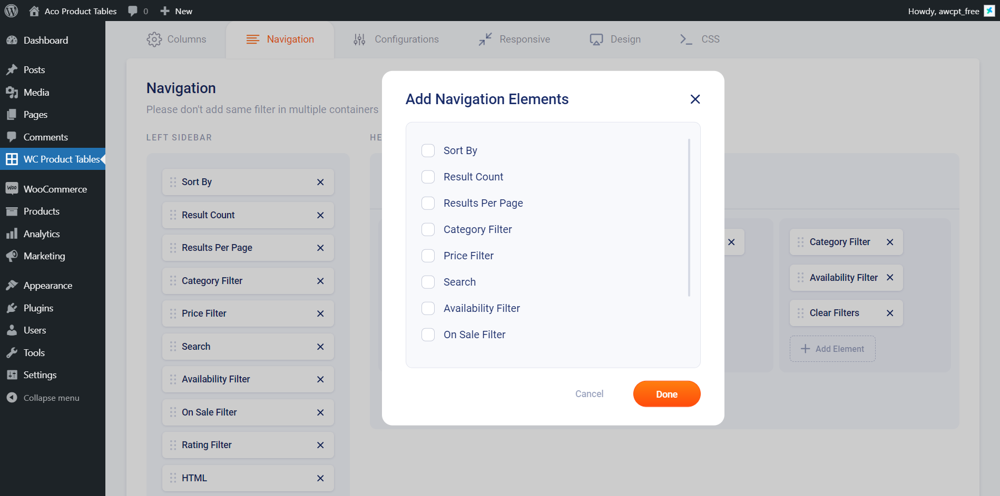Viewport: 1000px width, 496px height.
Task: Open Users in admin sidebar
Action: click(x=53, y=330)
